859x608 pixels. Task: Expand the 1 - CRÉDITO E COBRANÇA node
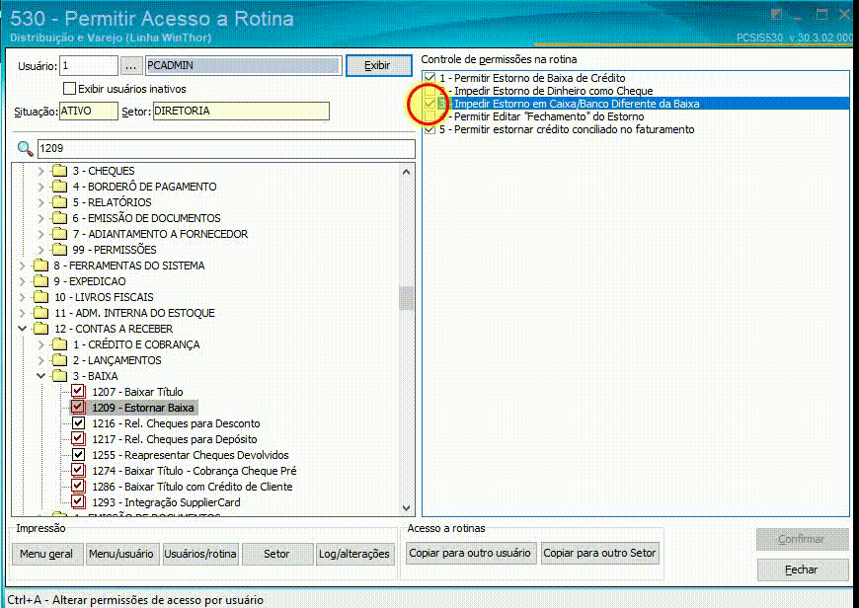point(41,344)
